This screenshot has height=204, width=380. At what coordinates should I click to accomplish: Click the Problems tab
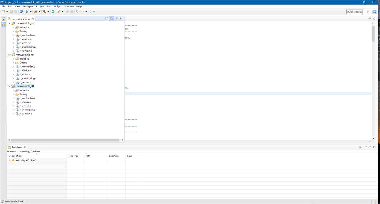pos(17,147)
